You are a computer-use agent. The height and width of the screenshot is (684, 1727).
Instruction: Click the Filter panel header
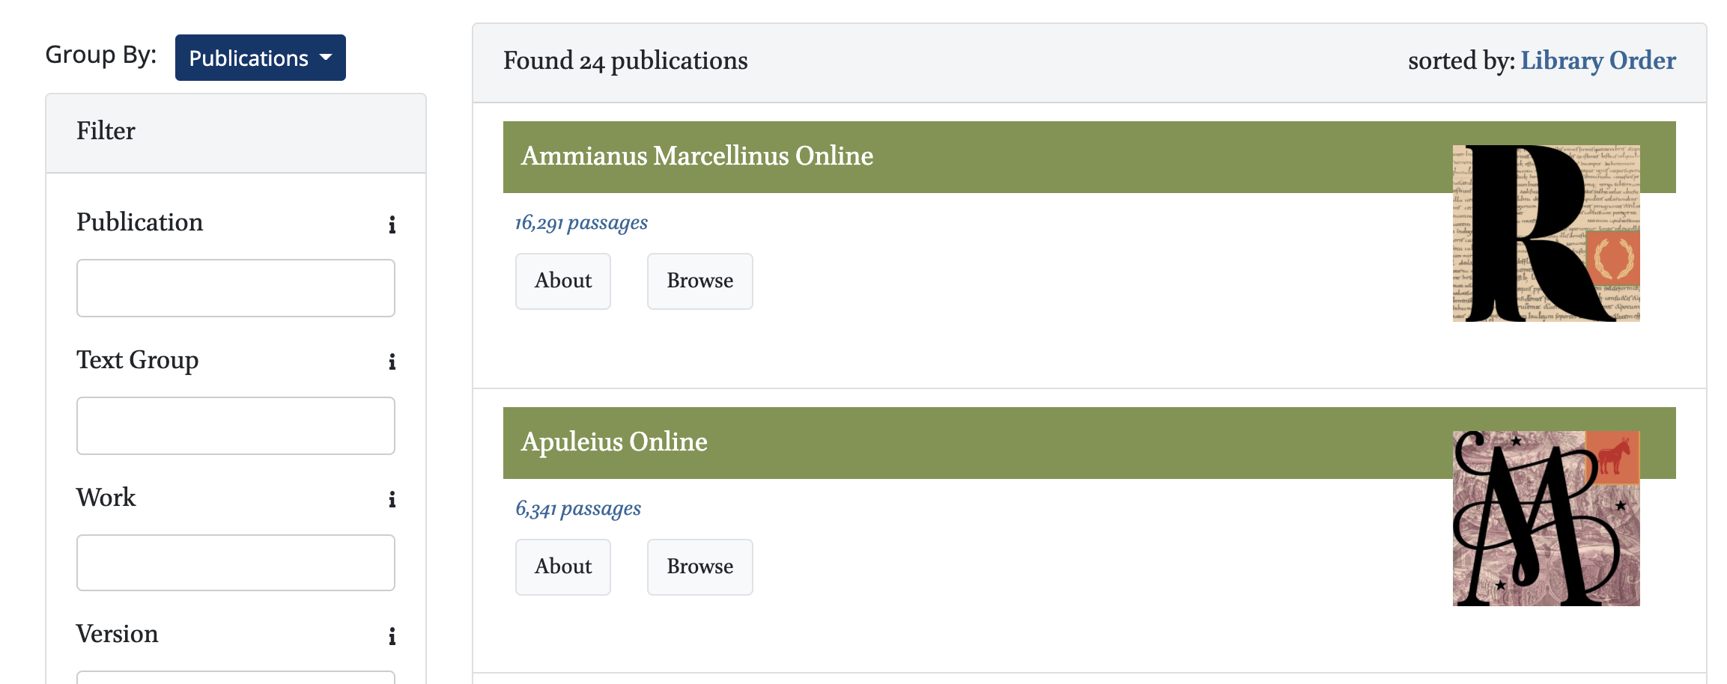(x=105, y=131)
